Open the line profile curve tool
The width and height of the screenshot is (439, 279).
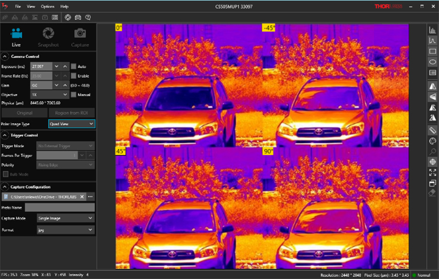432,40
